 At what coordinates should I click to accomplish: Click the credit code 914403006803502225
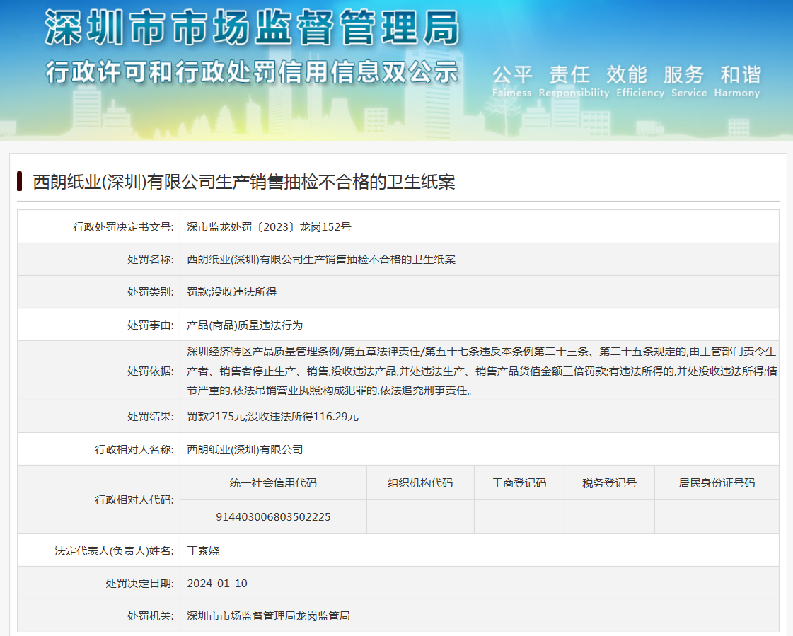point(273,517)
